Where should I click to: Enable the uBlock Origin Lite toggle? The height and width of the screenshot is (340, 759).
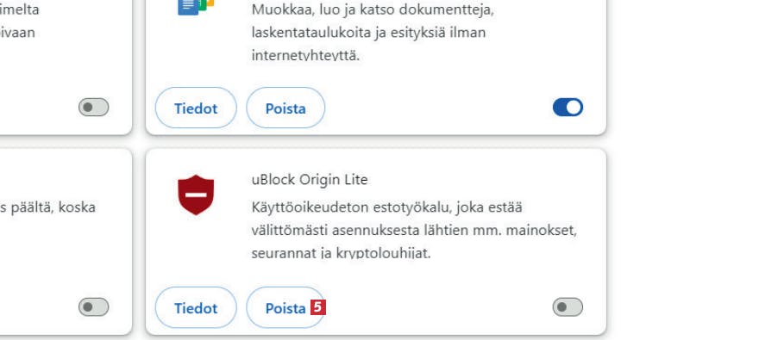pos(568,307)
